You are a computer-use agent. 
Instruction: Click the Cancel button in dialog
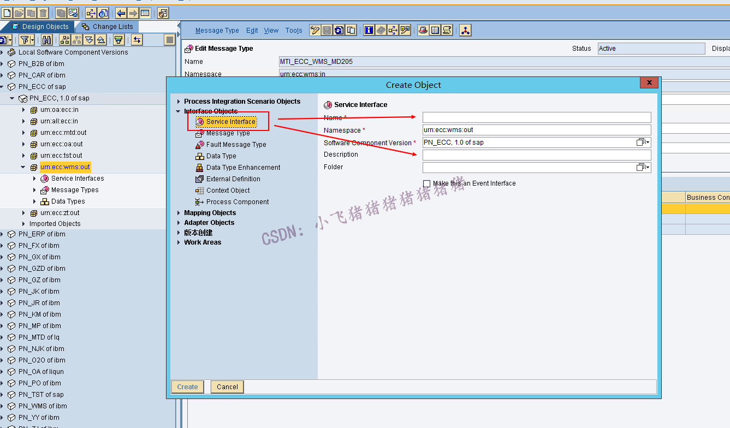click(x=227, y=387)
